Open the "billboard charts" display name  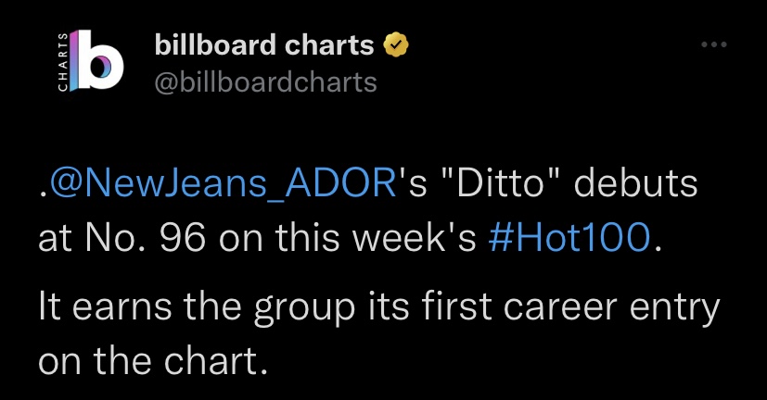263,44
